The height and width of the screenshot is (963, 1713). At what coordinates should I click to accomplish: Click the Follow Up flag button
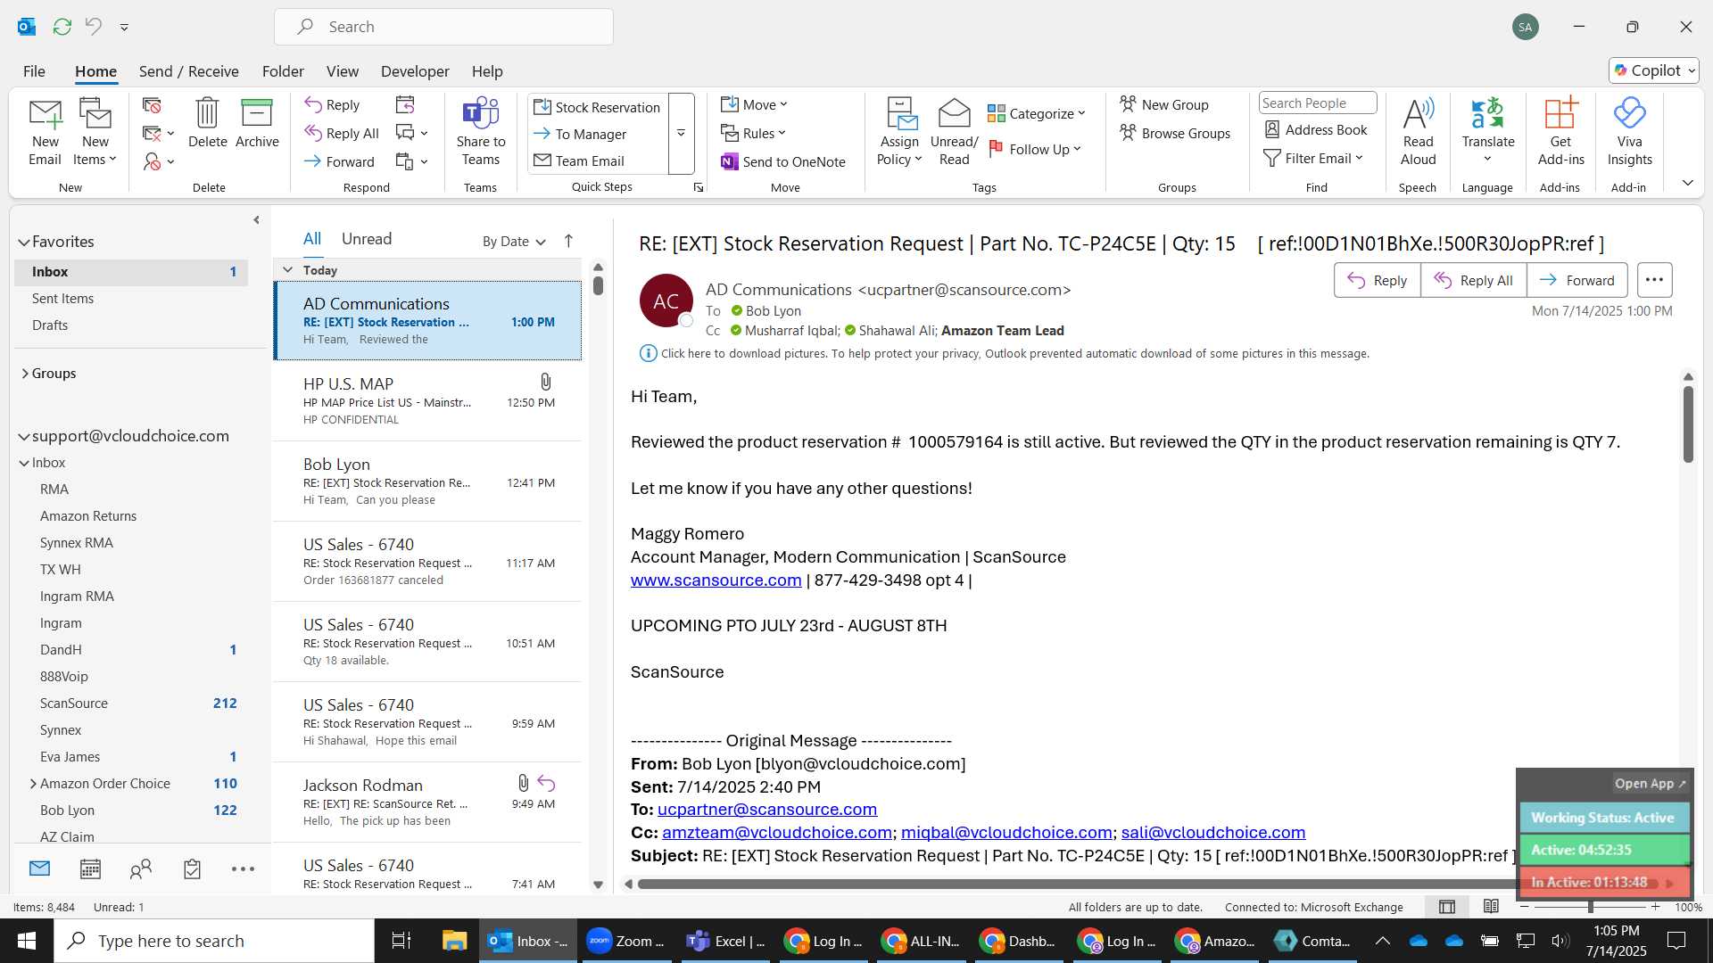pos(1036,150)
